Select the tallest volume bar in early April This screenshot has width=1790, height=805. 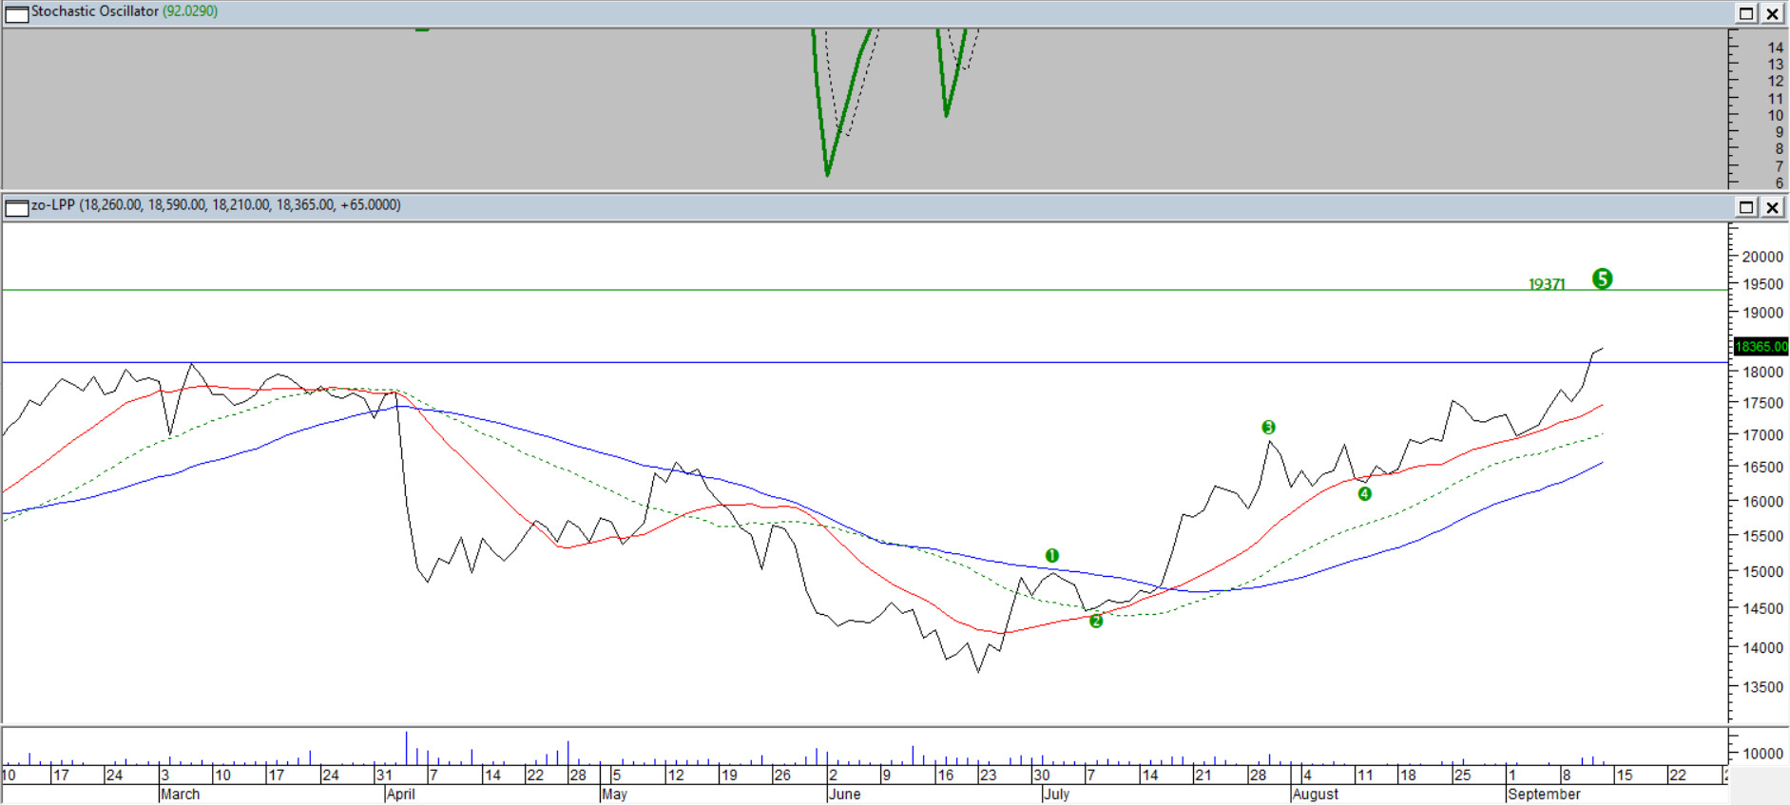click(x=407, y=748)
